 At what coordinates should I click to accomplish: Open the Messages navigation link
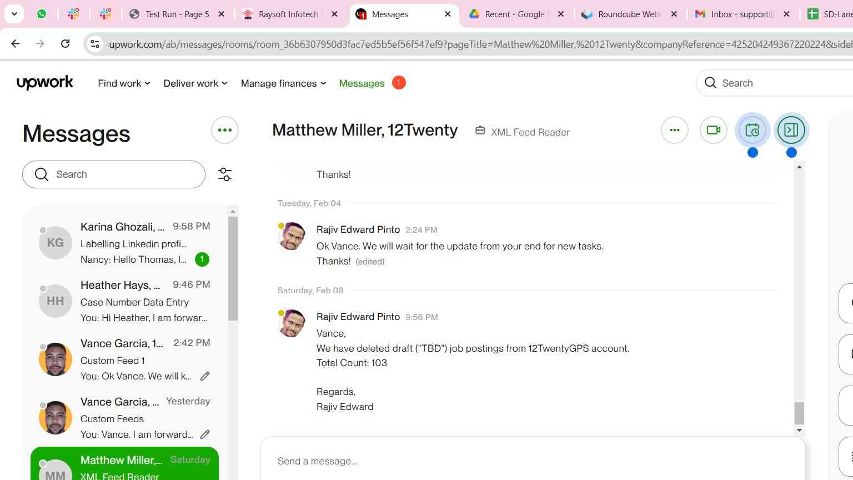coord(362,83)
